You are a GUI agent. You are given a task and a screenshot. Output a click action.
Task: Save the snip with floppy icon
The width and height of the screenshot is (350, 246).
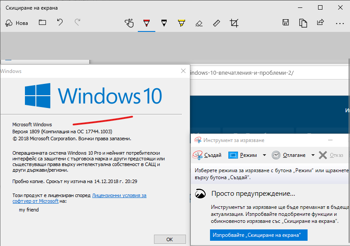[286, 22]
